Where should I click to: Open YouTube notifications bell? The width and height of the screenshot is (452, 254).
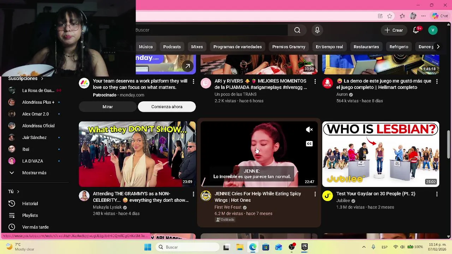(416, 30)
